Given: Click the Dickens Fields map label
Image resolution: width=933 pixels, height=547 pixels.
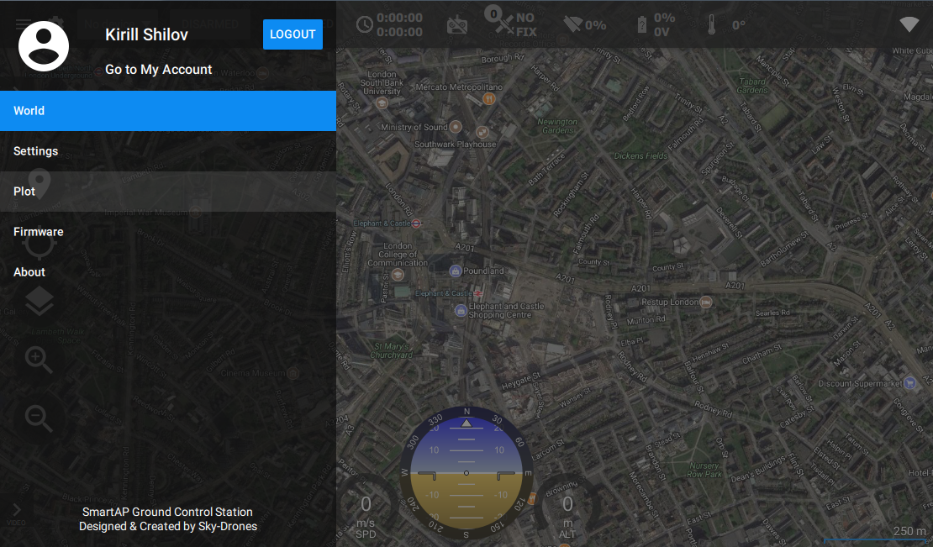Looking at the screenshot, I should (640, 155).
